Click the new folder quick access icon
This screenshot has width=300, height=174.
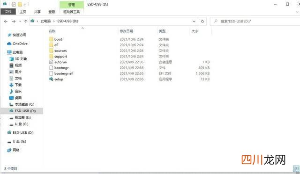click(x=20, y=4)
